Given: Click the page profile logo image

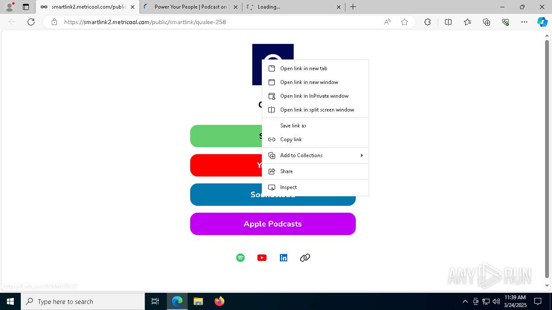Looking at the screenshot, I should coord(273,65).
